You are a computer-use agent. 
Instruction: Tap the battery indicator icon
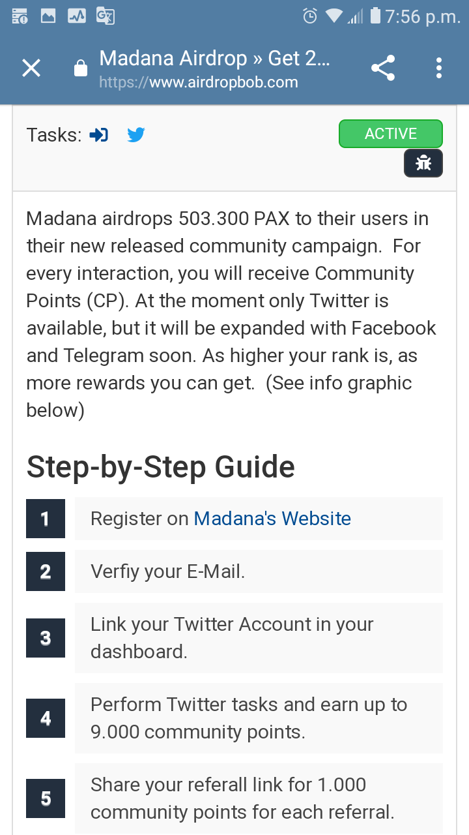tap(375, 15)
